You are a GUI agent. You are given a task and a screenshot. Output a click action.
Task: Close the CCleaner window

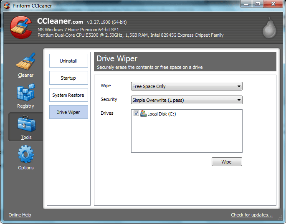pos(273,4)
